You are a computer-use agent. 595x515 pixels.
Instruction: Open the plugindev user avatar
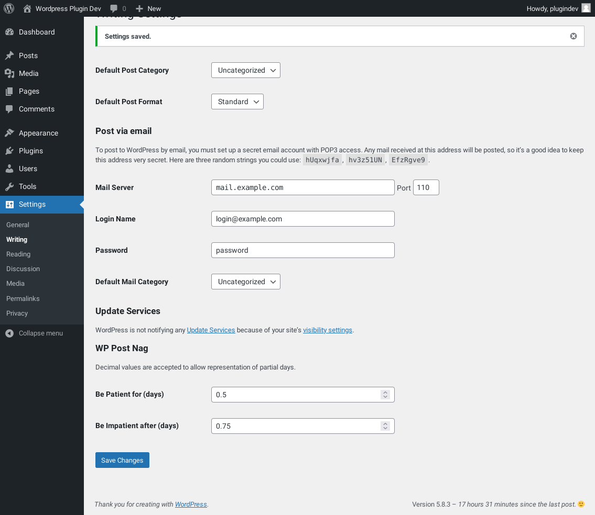586,8
